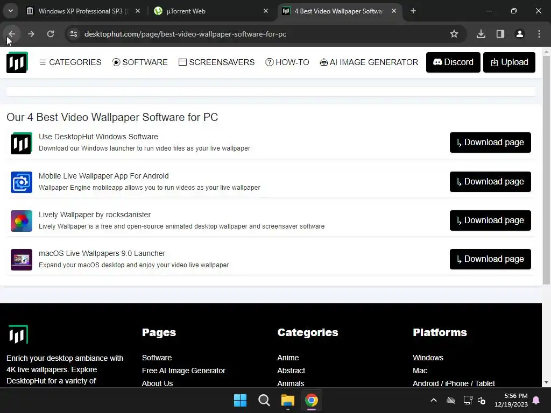Open the Chrome profile icon
The height and width of the screenshot is (413, 551).
(520, 34)
